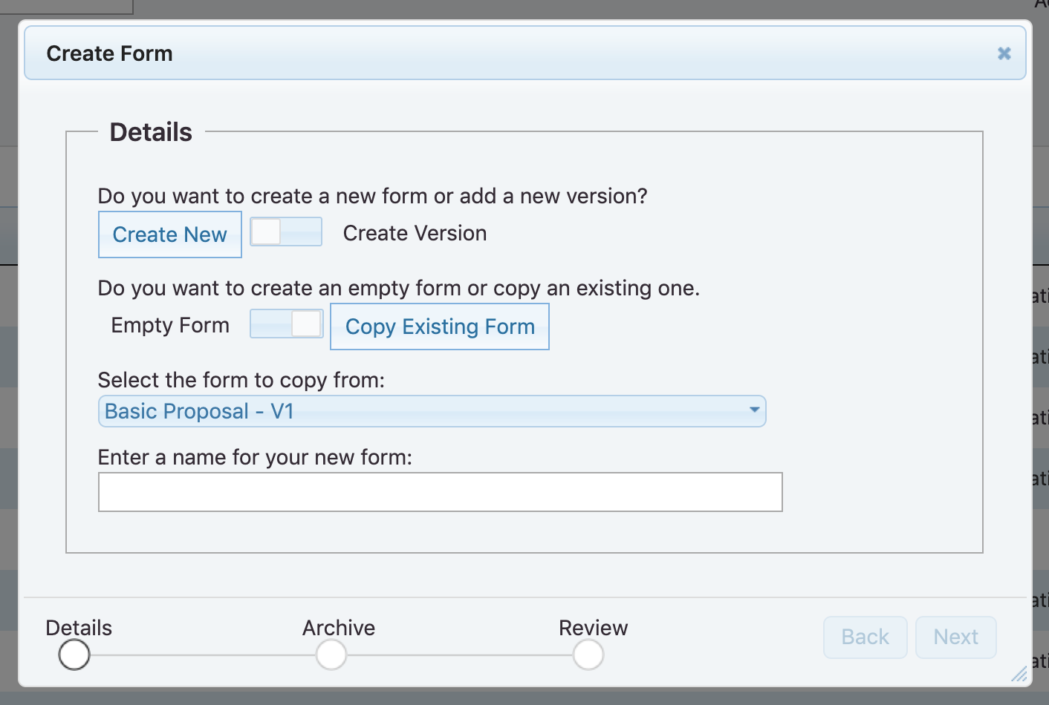This screenshot has height=705, width=1049.
Task: Choose the Create Version option
Action: (415, 233)
